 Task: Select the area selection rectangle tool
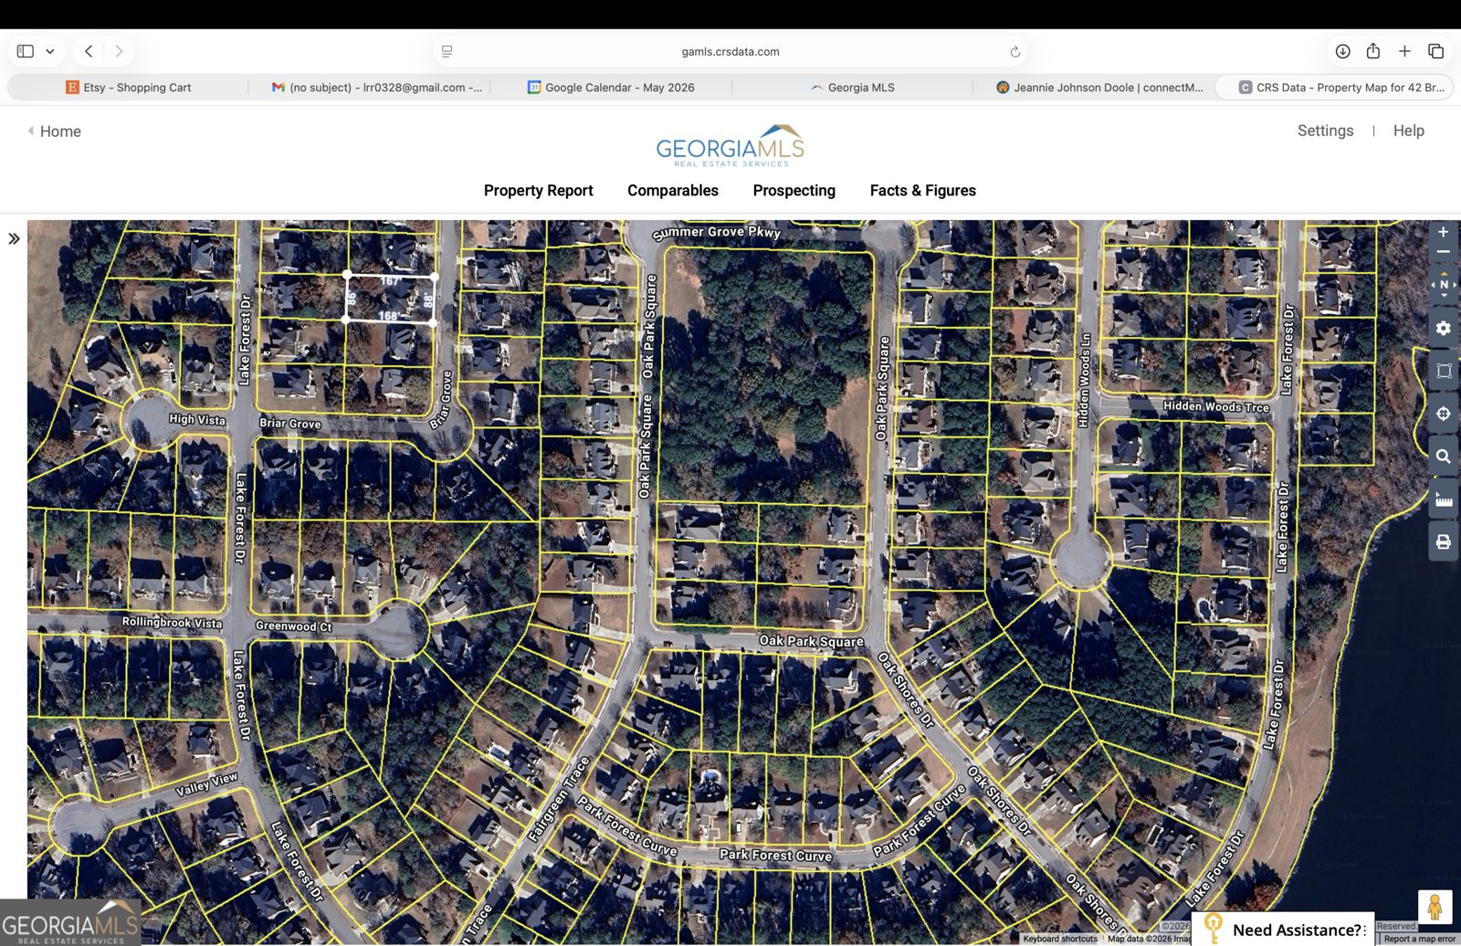(x=1443, y=371)
